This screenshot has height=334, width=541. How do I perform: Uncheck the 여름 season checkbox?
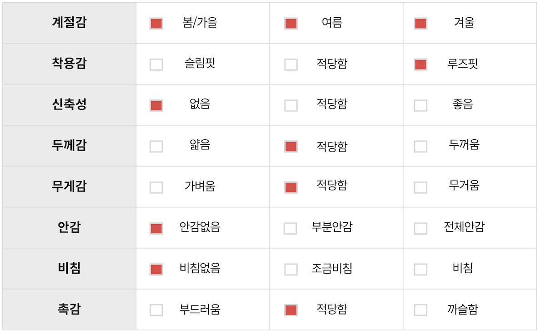point(291,24)
